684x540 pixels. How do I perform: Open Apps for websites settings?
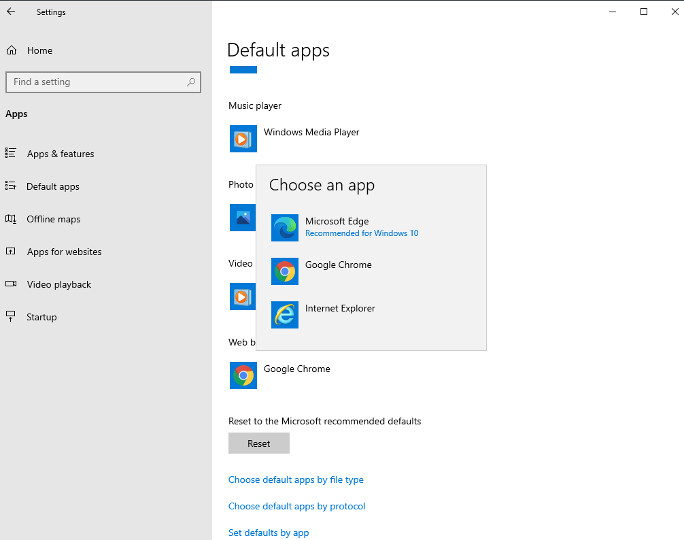tap(64, 252)
